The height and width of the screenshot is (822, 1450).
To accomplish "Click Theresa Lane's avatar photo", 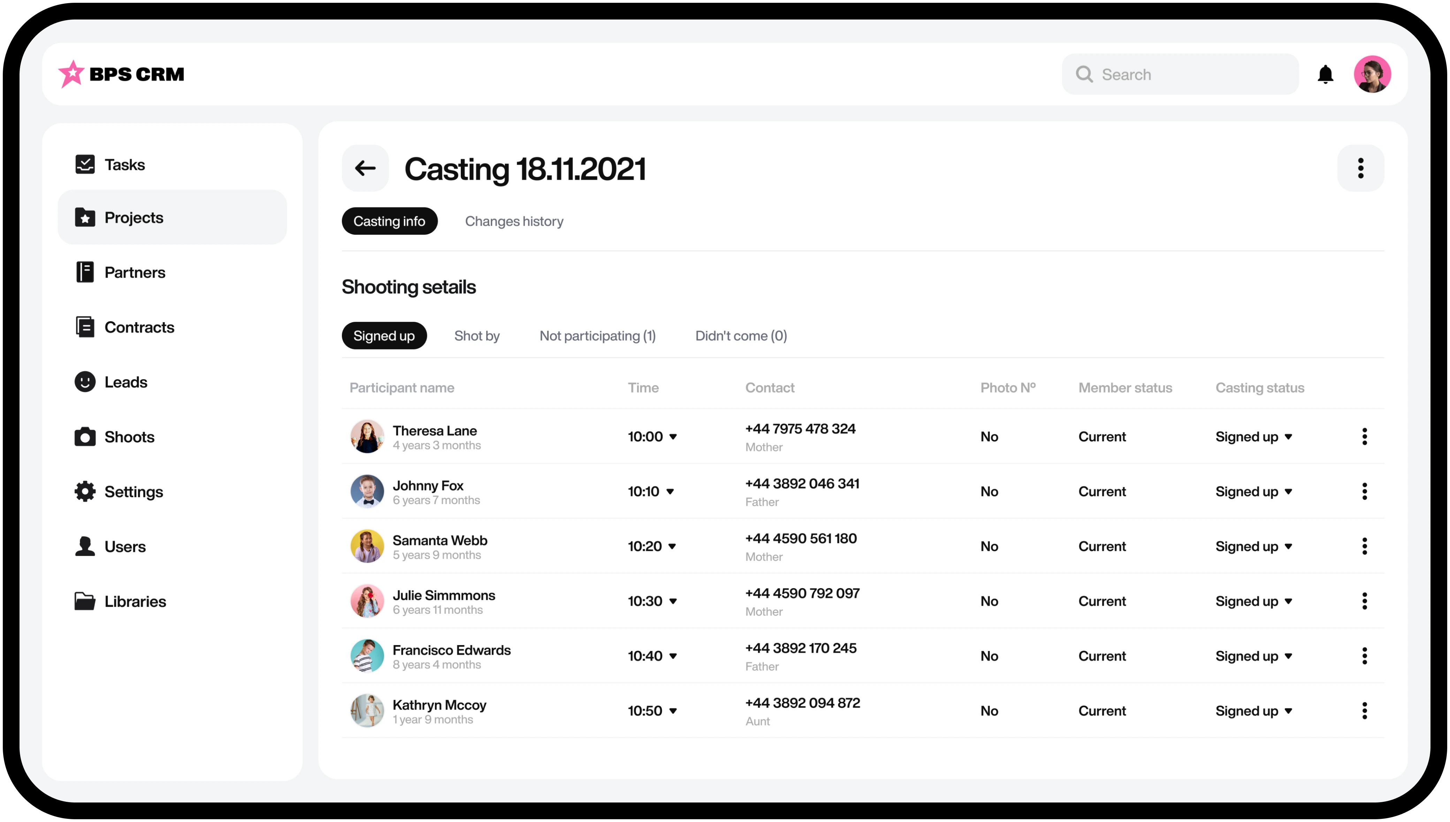I will [x=367, y=436].
